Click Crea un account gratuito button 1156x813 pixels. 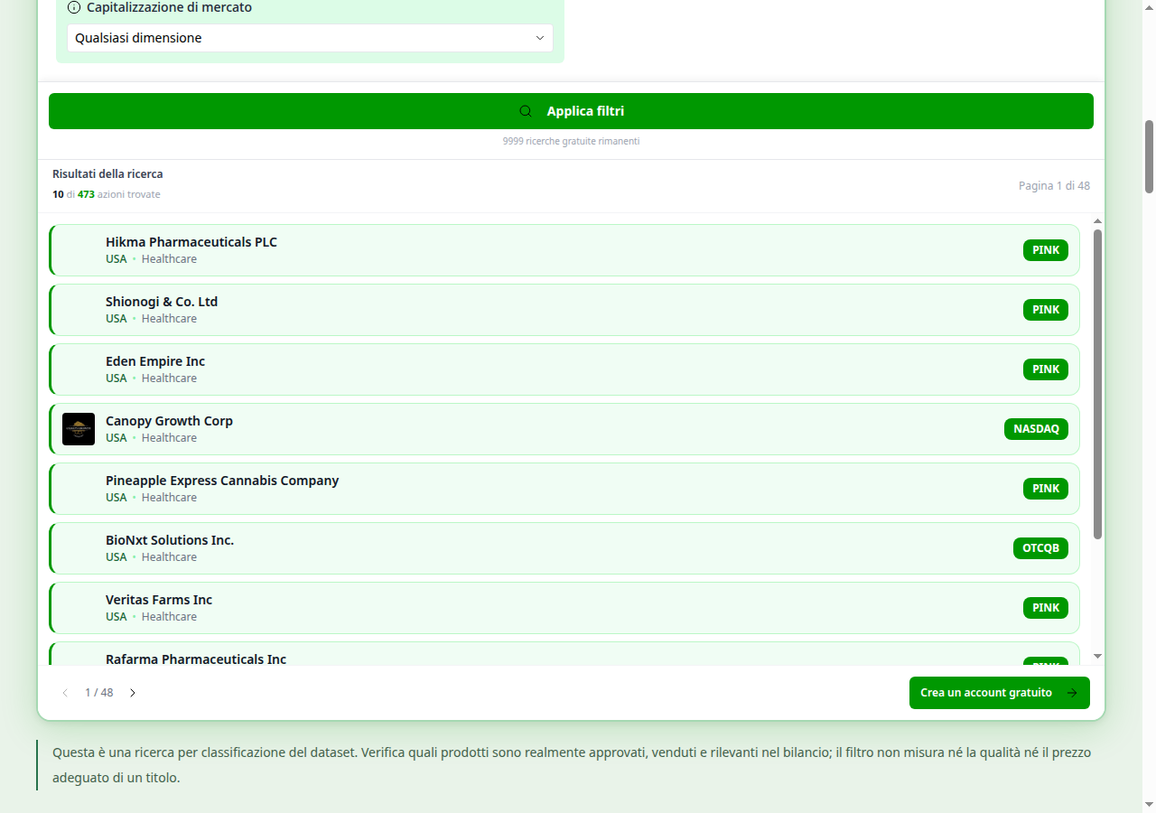(1000, 693)
